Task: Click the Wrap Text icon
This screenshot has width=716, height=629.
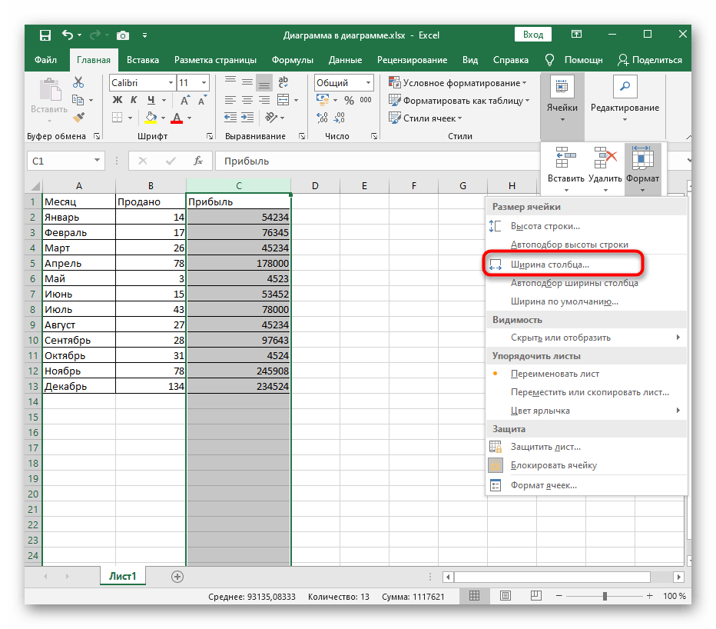Action: (x=283, y=82)
